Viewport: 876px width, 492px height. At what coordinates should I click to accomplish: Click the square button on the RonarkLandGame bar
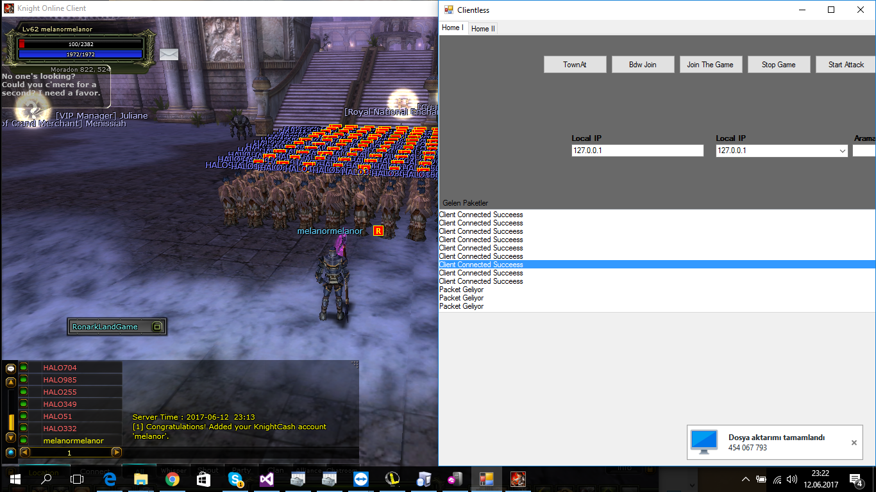[x=157, y=327]
